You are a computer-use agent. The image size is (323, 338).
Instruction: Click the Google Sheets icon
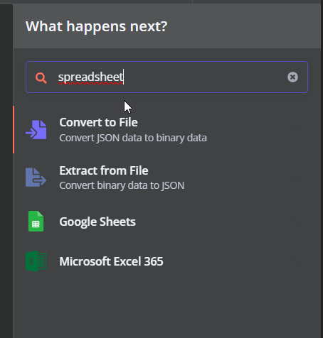36,222
